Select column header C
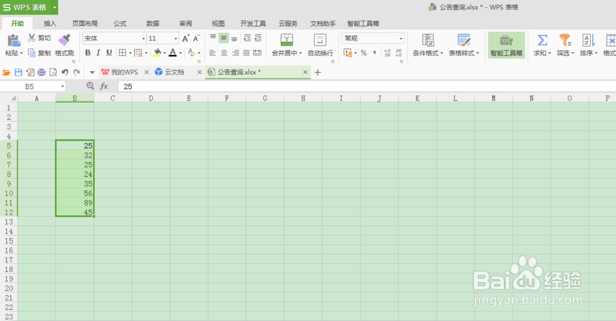Image resolution: width=616 pixels, height=321 pixels. (x=113, y=98)
